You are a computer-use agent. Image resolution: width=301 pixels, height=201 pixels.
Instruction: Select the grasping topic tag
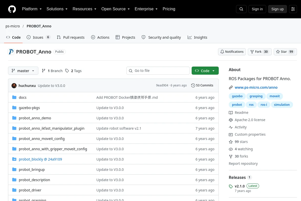coord(256,96)
